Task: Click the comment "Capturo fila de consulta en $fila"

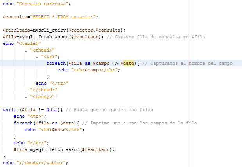Action: [156, 37]
